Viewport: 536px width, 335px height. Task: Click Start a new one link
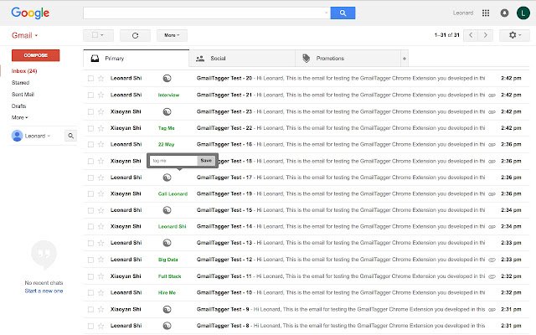[44, 291]
